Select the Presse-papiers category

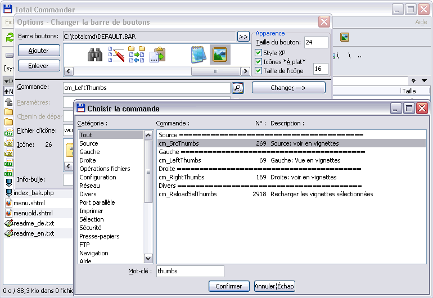111,236
